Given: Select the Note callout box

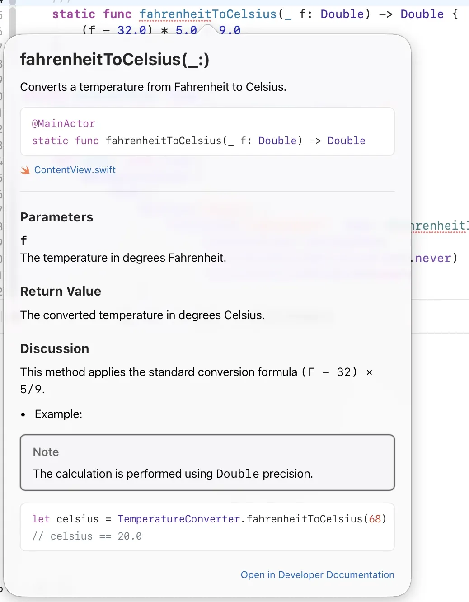Looking at the screenshot, I should 207,462.
